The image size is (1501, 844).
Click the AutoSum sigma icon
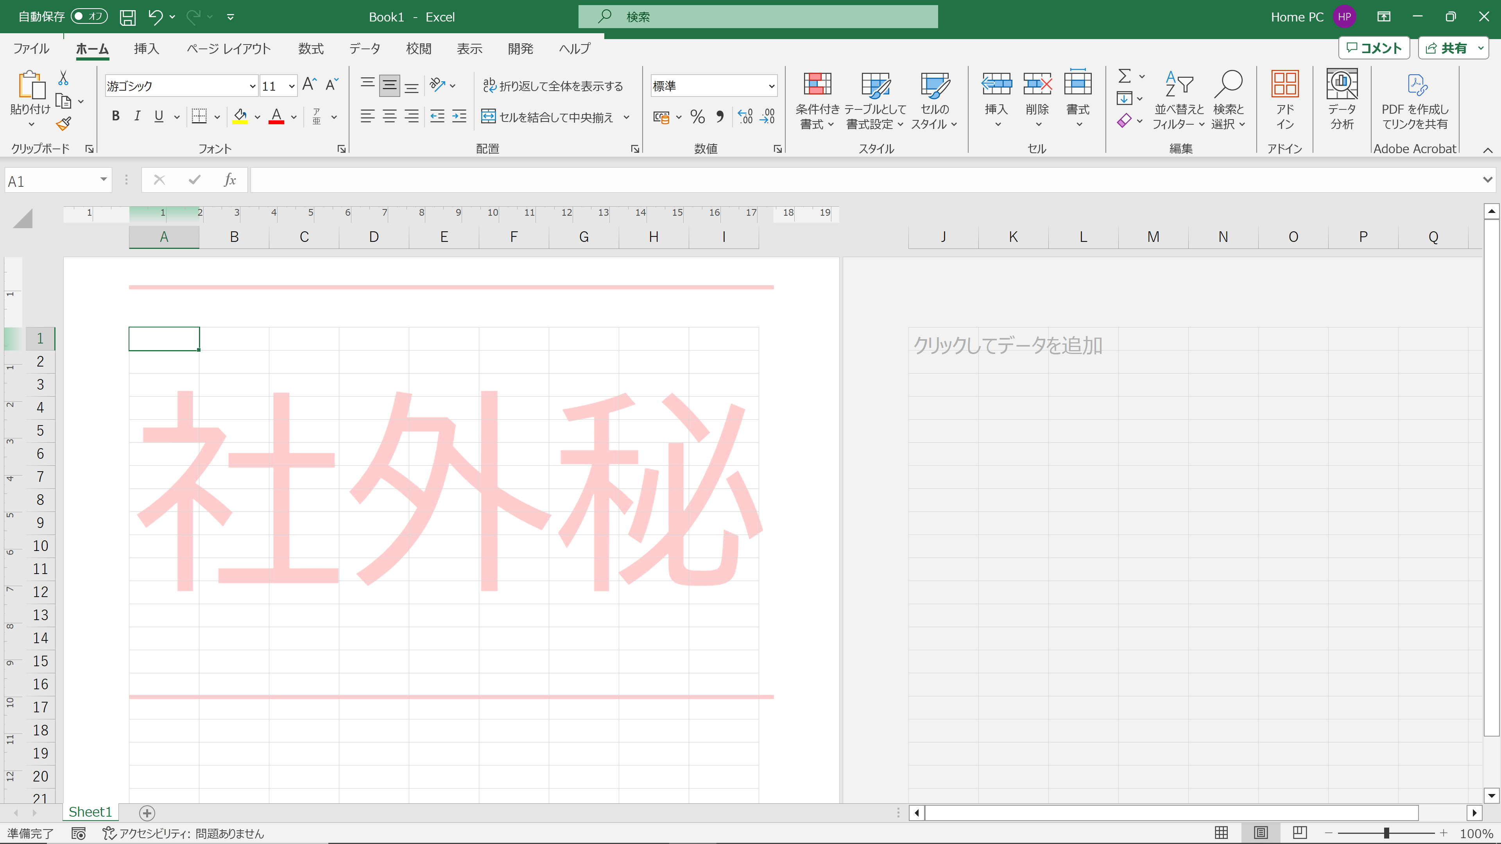point(1125,76)
